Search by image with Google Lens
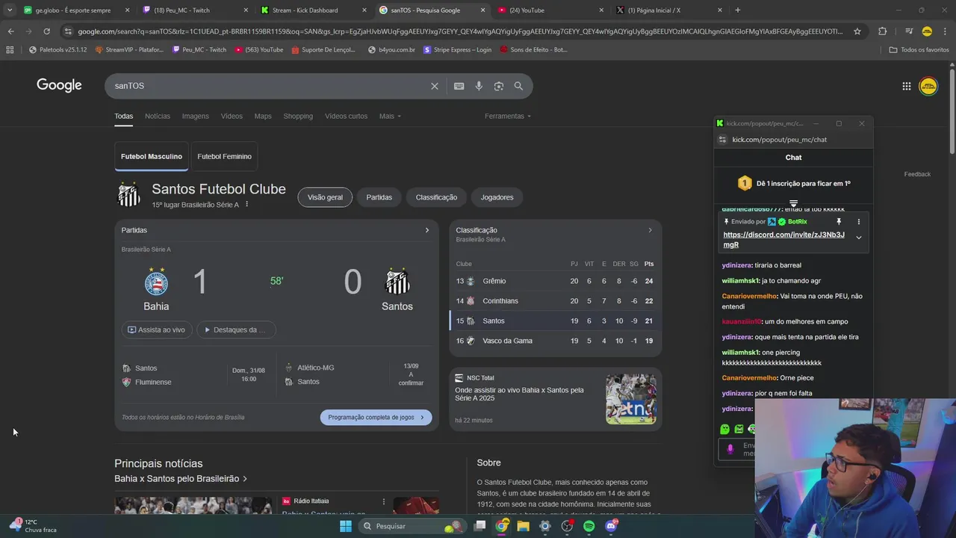 [x=499, y=86]
